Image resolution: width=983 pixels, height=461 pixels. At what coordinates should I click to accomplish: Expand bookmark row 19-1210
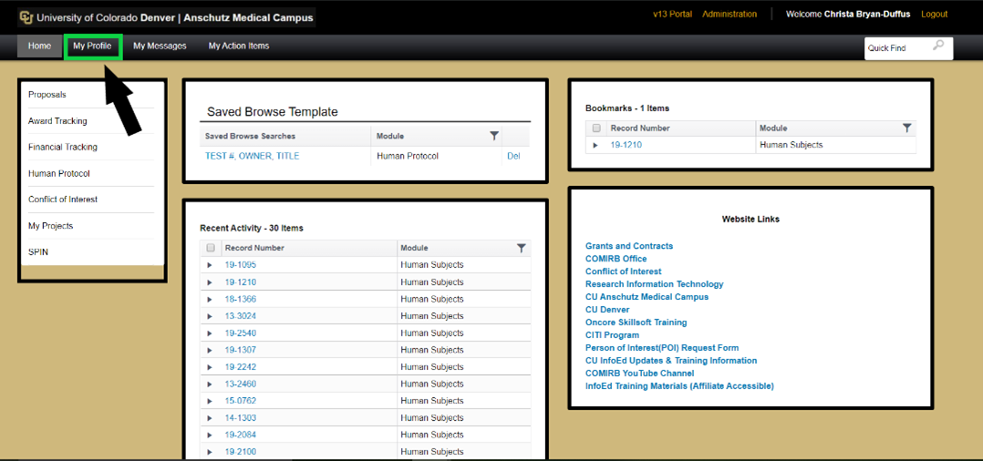pyautogui.click(x=595, y=145)
